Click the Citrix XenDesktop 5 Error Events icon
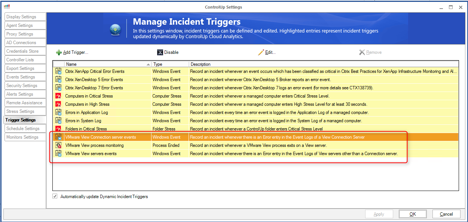Viewport: 468px width, 222px height. click(58, 79)
